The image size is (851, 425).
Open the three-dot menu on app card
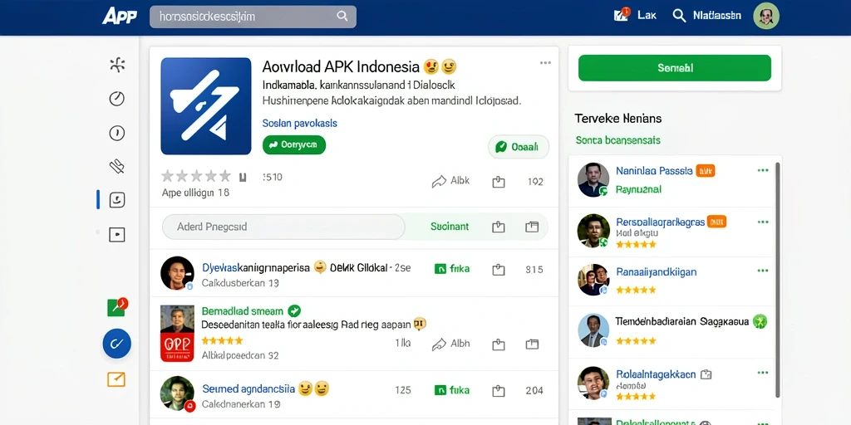click(x=545, y=63)
